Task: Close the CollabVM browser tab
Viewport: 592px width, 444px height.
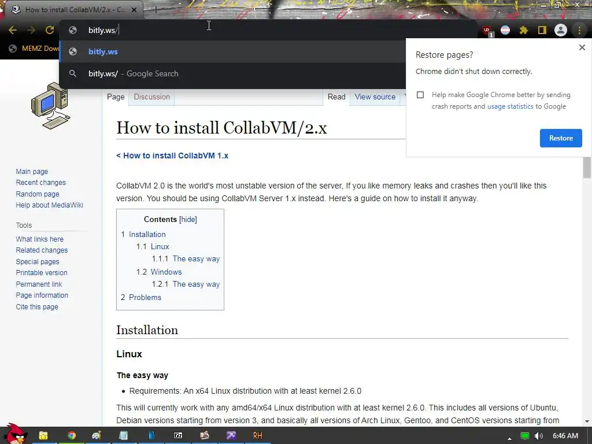Action: click(x=134, y=10)
